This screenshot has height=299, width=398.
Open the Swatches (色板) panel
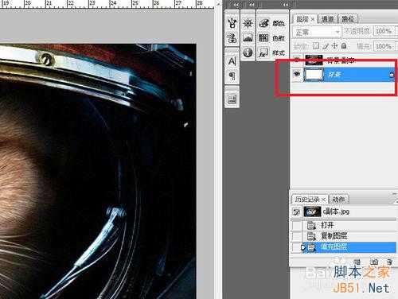point(272,38)
